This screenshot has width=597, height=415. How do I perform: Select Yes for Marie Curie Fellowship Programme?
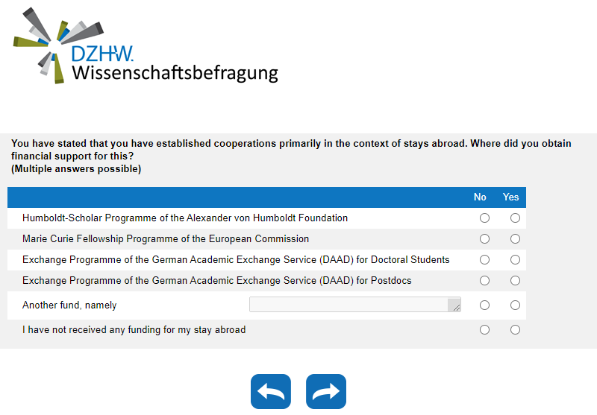515,239
